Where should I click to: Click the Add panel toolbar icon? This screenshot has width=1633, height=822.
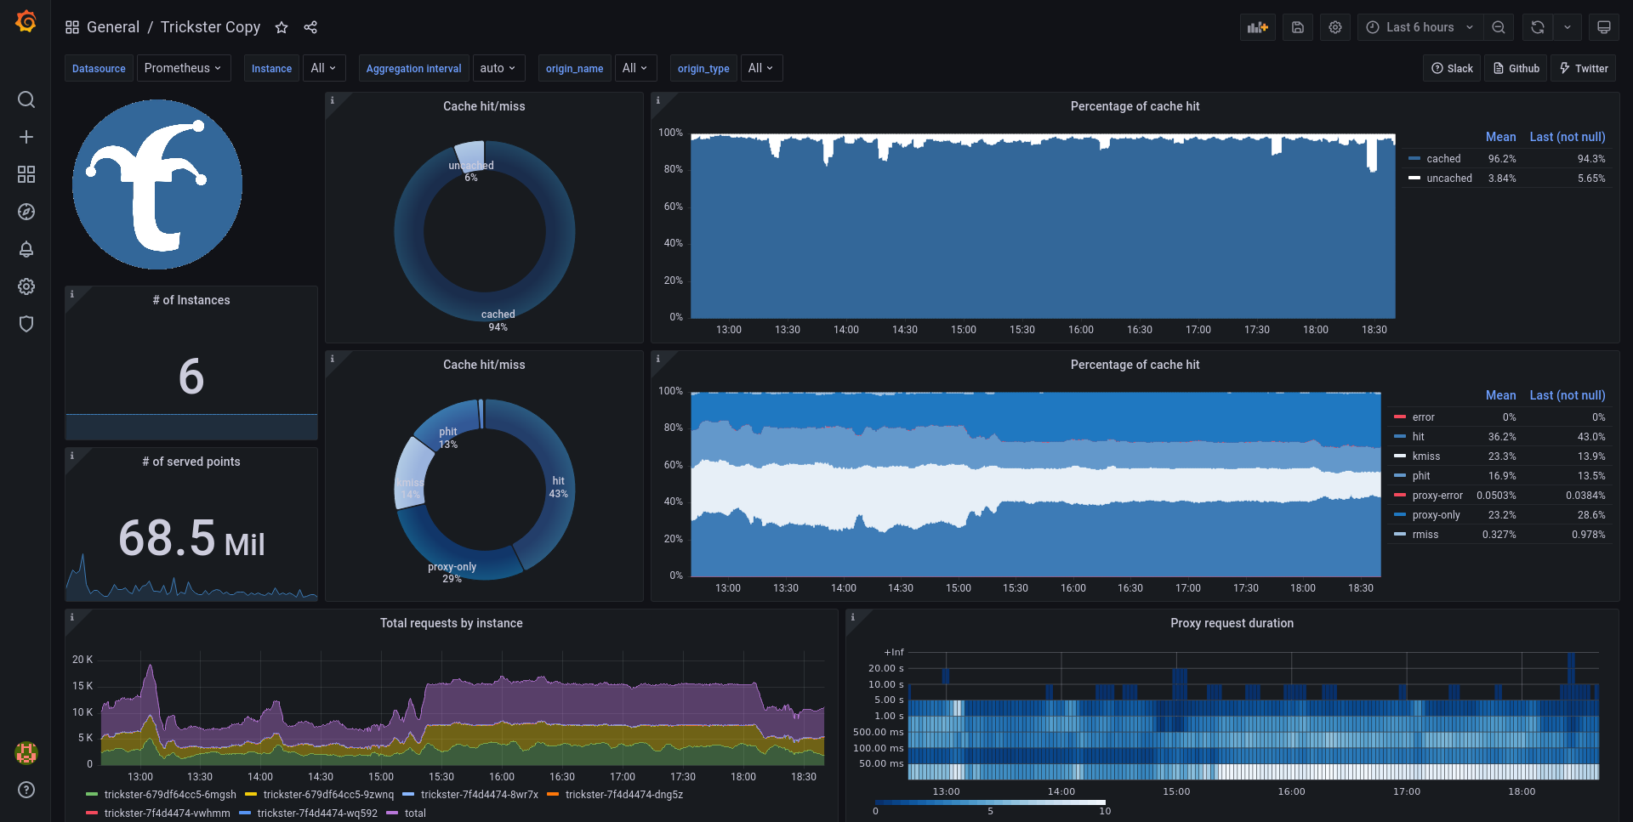[x=1258, y=27]
